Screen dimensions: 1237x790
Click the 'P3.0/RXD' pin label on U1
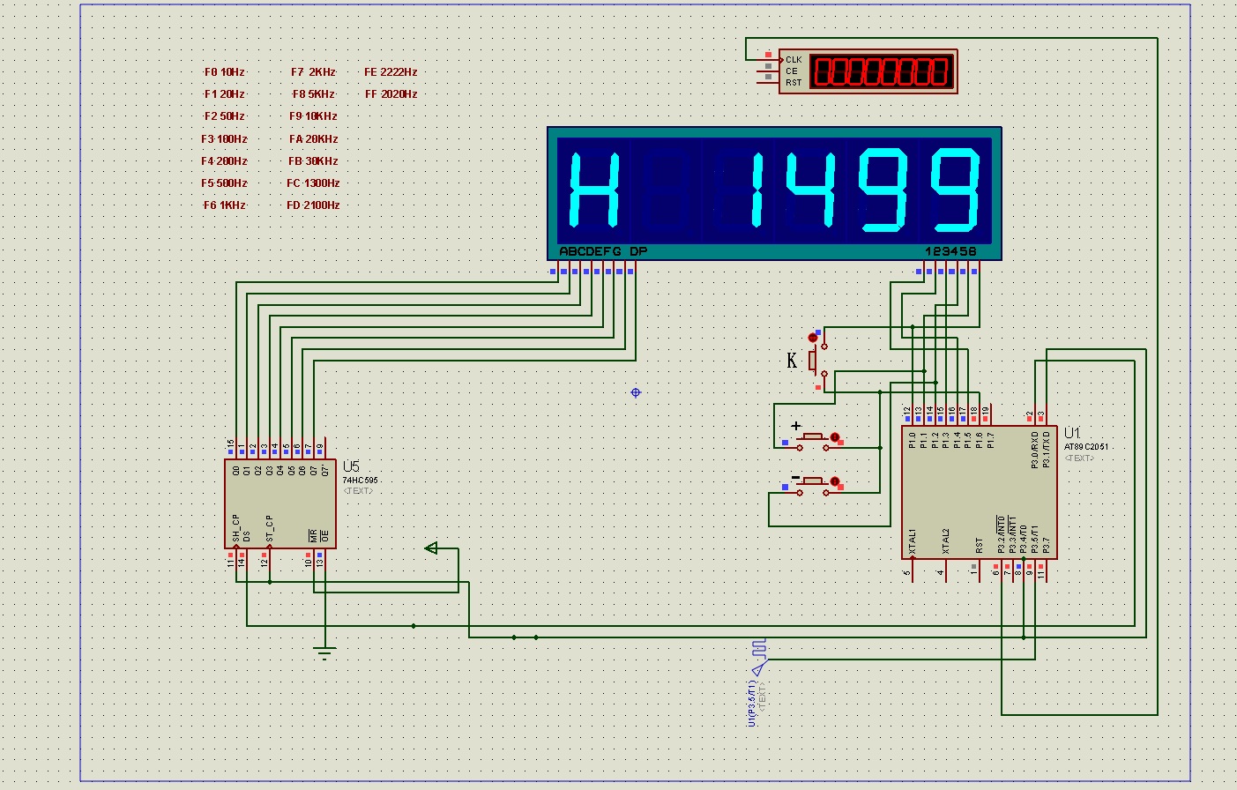click(1035, 449)
